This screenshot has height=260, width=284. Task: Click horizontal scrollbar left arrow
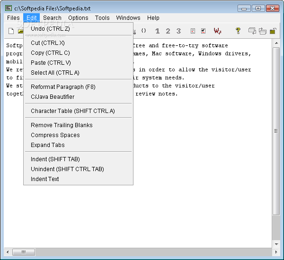coord(8,252)
